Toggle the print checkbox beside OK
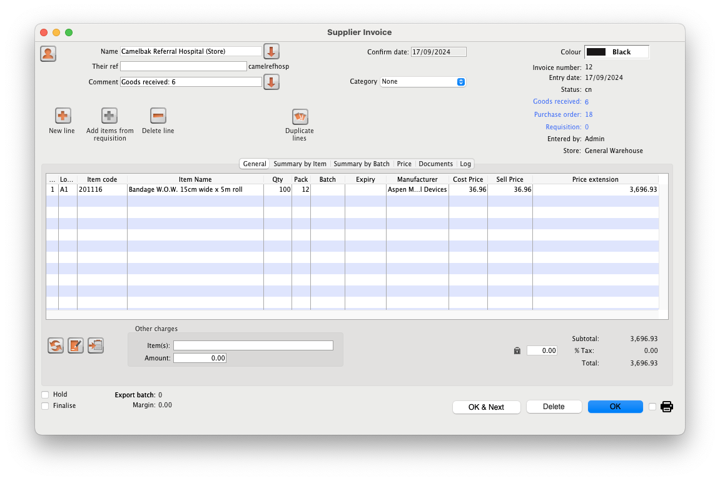 click(652, 407)
